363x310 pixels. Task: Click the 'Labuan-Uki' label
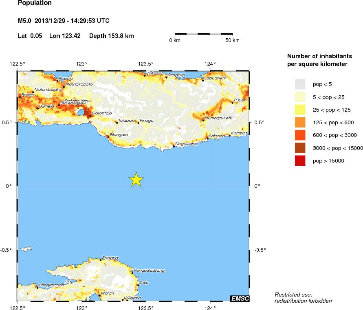click(x=216, y=78)
